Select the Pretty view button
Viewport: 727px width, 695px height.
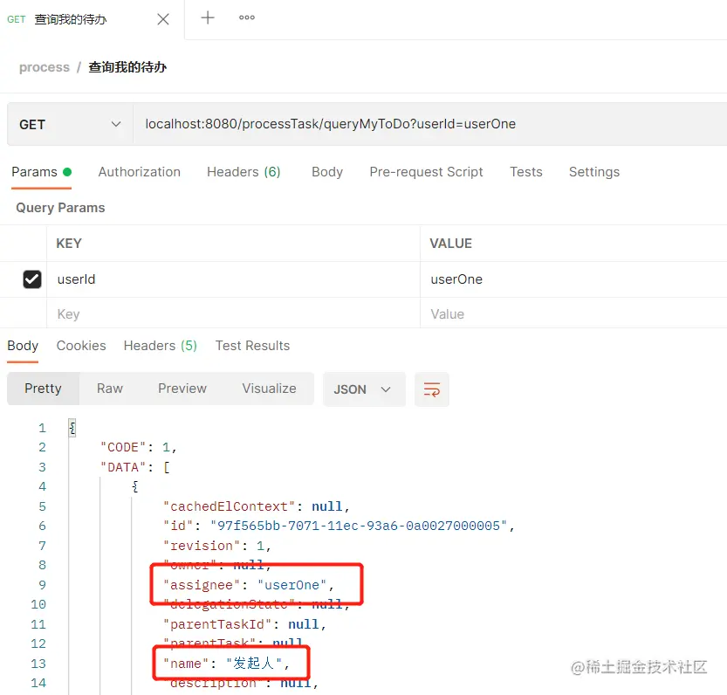pos(43,389)
